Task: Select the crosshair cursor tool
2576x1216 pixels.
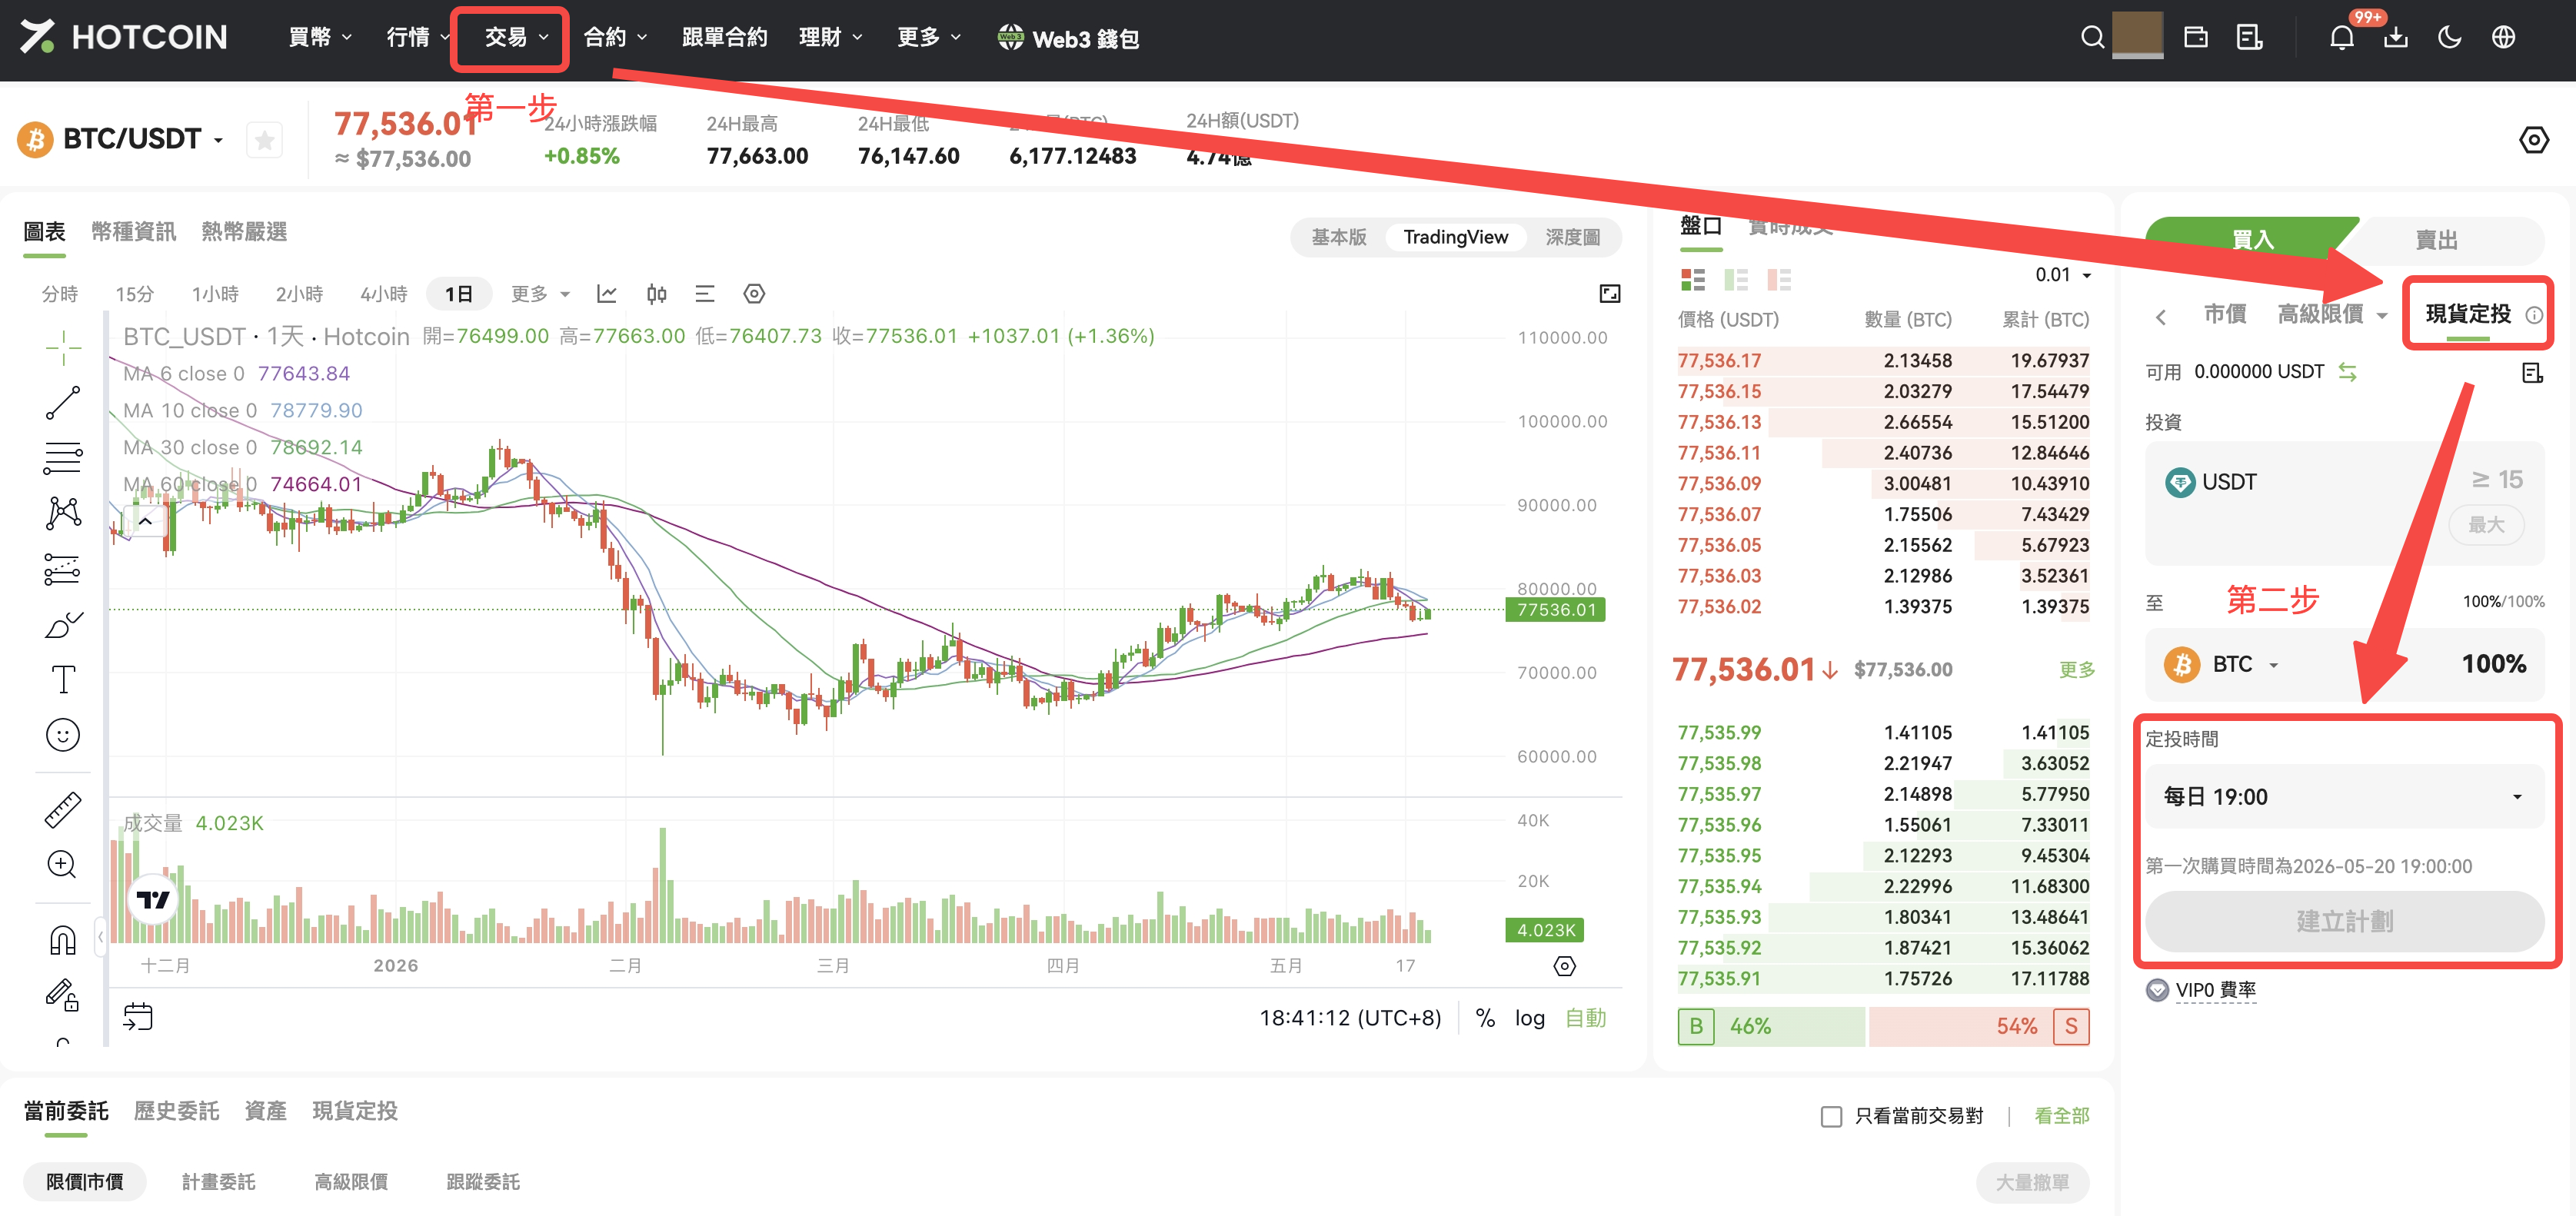Action: [x=63, y=347]
